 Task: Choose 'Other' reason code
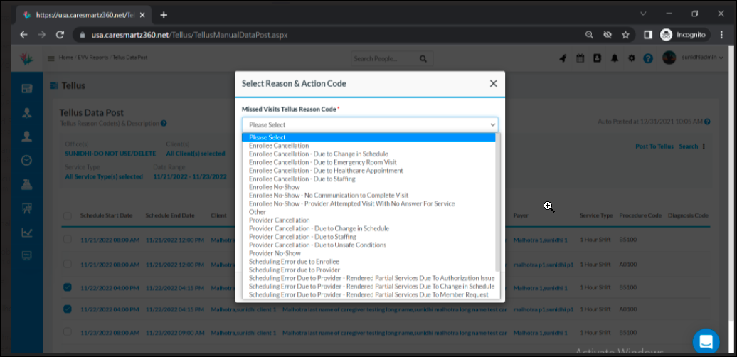point(257,212)
